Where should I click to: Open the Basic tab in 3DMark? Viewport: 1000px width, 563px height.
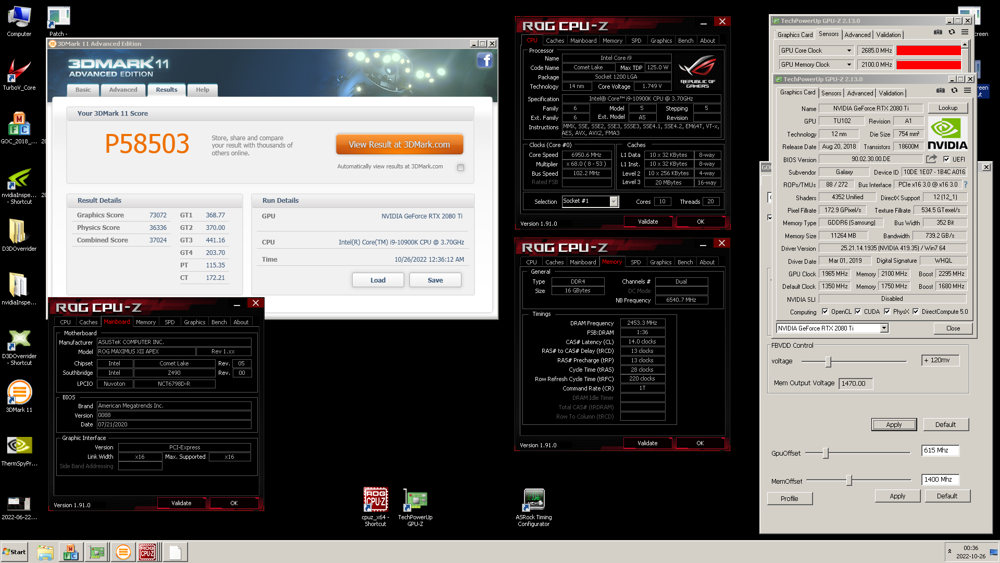(83, 90)
